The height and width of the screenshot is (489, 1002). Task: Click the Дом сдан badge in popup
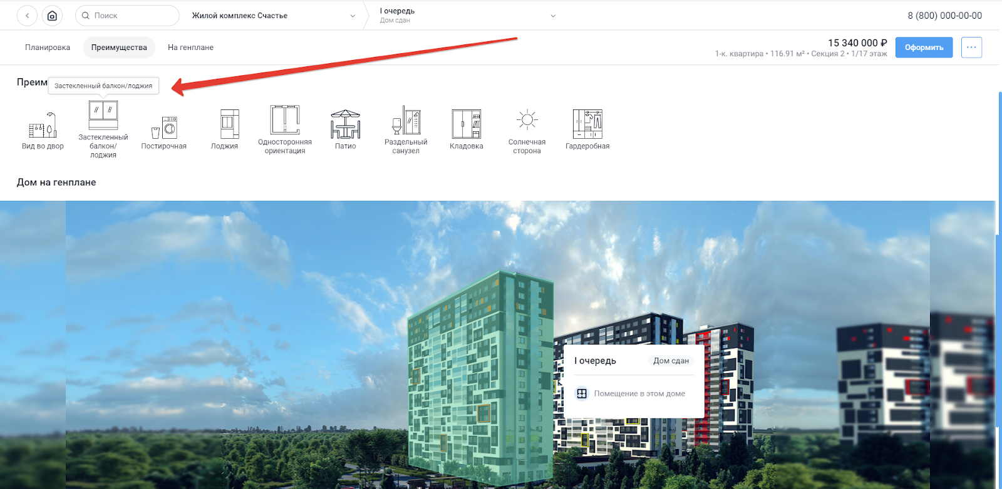click(671, 361)
